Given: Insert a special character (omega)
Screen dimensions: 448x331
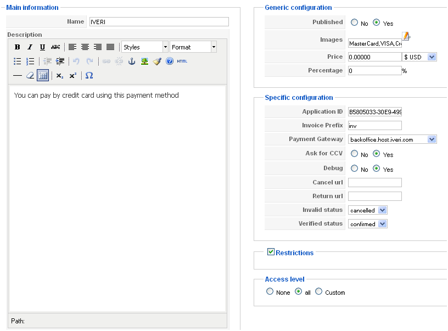Looking at the screenshot, I should pyautogui.click(x=89, y=75).
